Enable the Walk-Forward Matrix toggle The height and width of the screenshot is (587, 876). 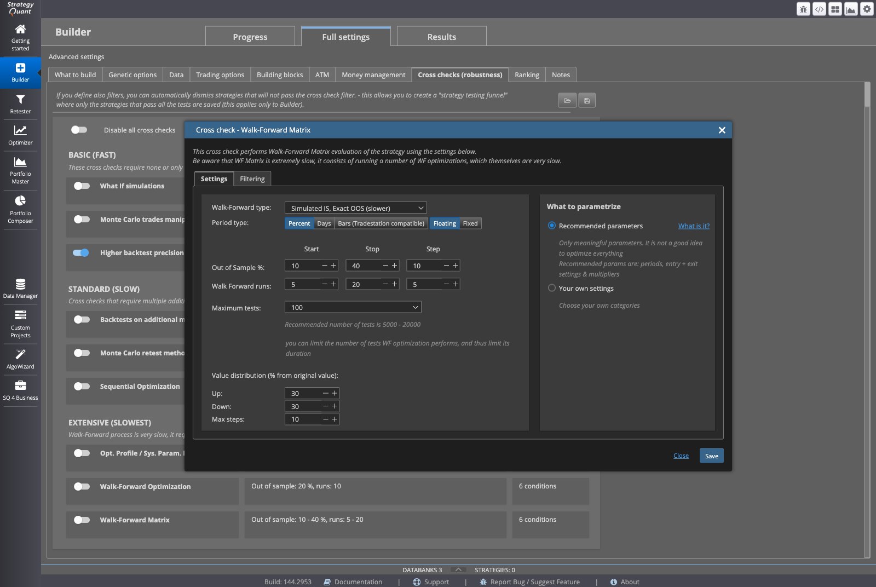pyautogui.click(x=82, y=520)
